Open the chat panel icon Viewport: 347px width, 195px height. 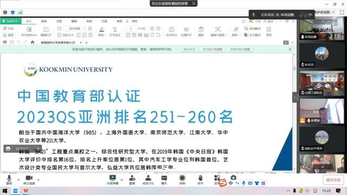[164, 179]
